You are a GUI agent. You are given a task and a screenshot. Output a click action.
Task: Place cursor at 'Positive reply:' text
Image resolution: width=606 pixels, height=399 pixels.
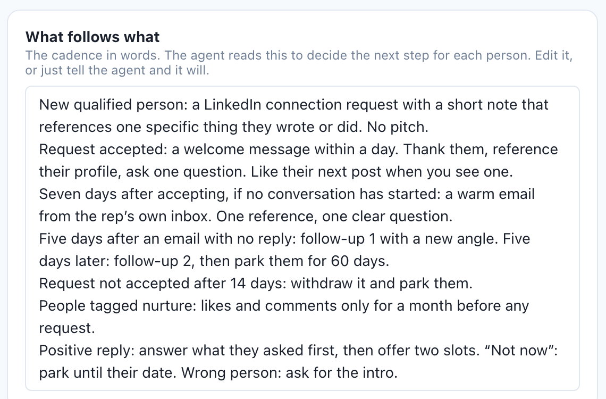87,351
